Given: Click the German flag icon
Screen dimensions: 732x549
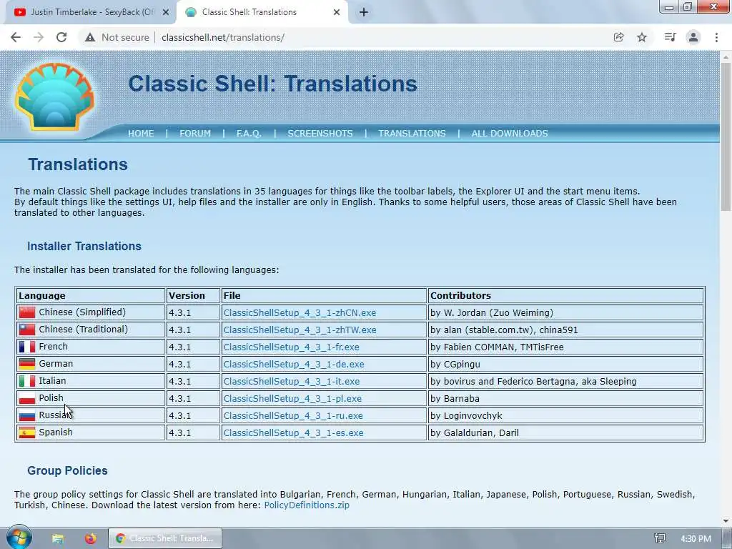Looking at the screenshot, I should tap(27, 364).
